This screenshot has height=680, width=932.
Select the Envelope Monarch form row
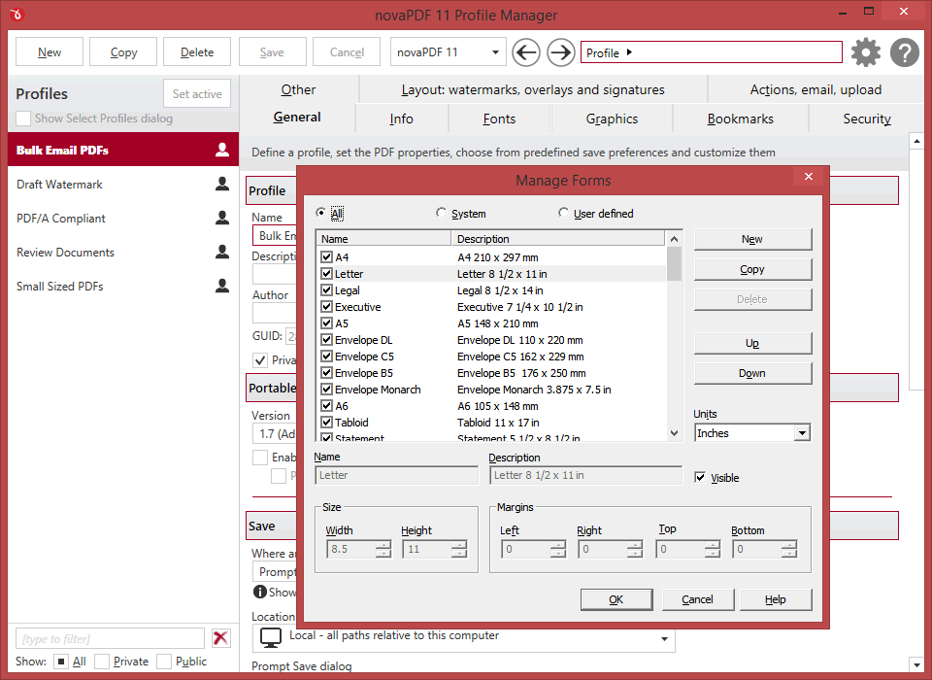coord(491,390)
